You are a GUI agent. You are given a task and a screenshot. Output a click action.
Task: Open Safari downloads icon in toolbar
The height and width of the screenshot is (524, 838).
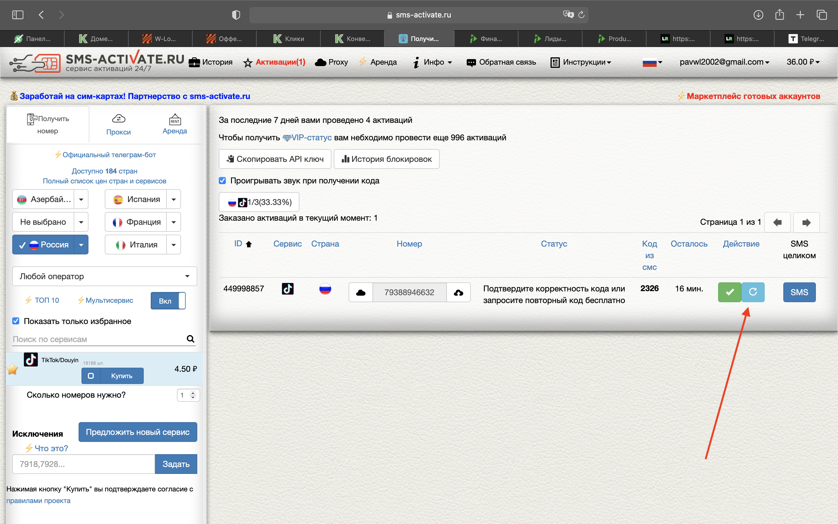tap(758, 15)
